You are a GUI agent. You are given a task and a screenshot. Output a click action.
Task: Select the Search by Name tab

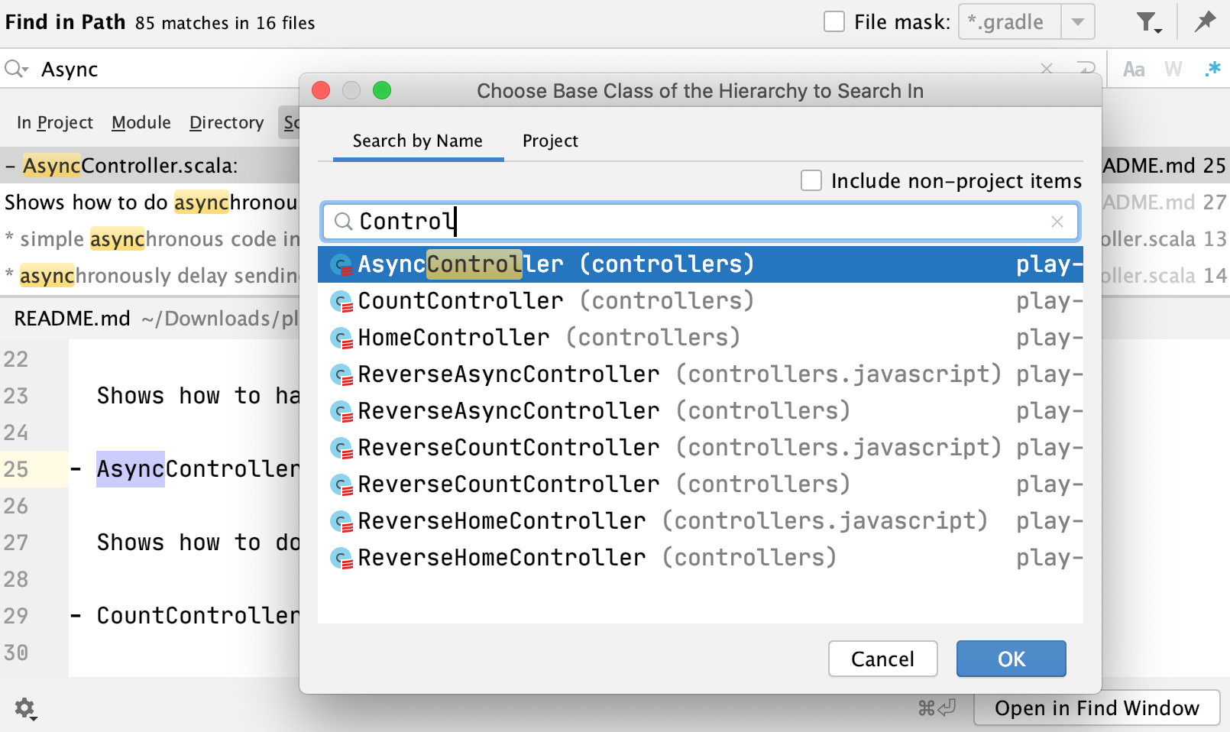tap(418, 141)
